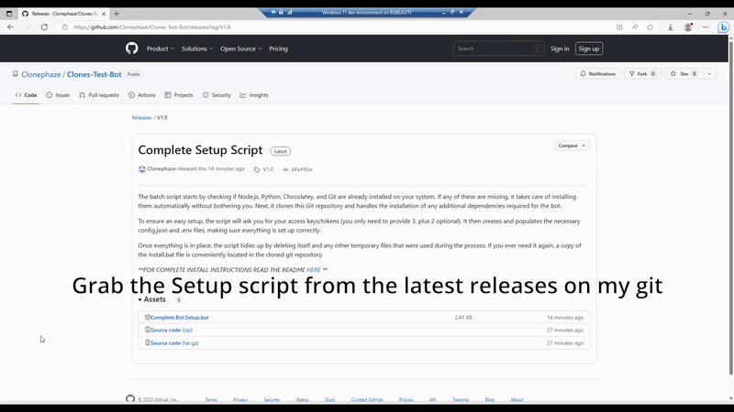
Task: Open Pricing page
Action: [278, 49]
